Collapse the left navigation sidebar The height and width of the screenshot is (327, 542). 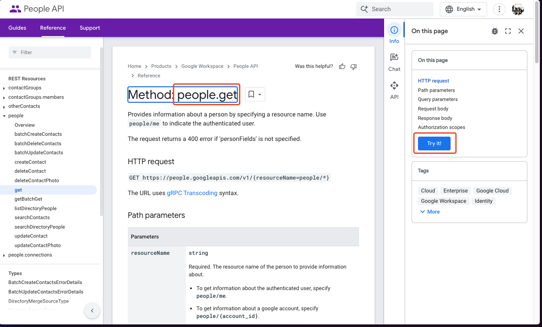pyautogui.click(x=92, y=310)
